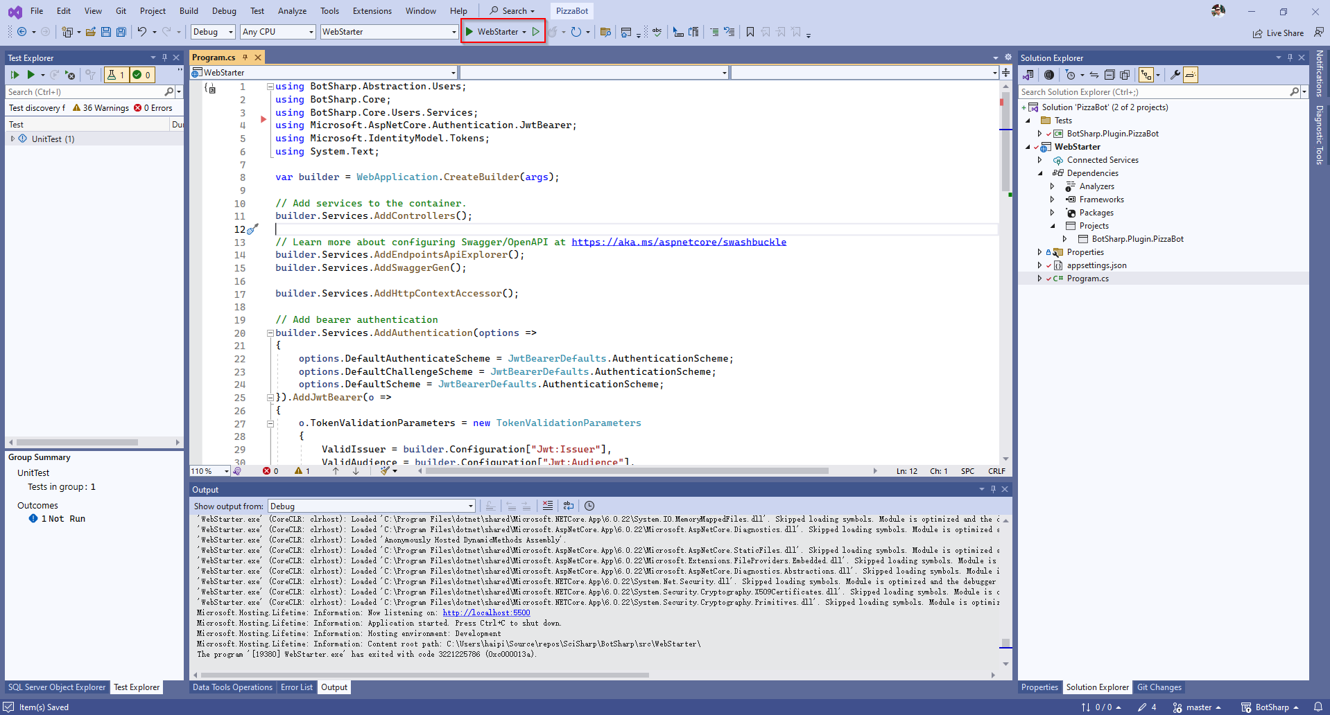The height and width of the screenshot is (715, 1330).
Task: Click the output timestamp clock icon
Action: [x=589, y=506]
